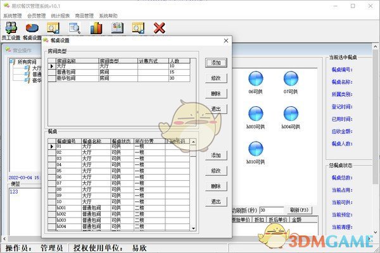Click 修改 beside the 餐桌 table list

click(216, 171)
